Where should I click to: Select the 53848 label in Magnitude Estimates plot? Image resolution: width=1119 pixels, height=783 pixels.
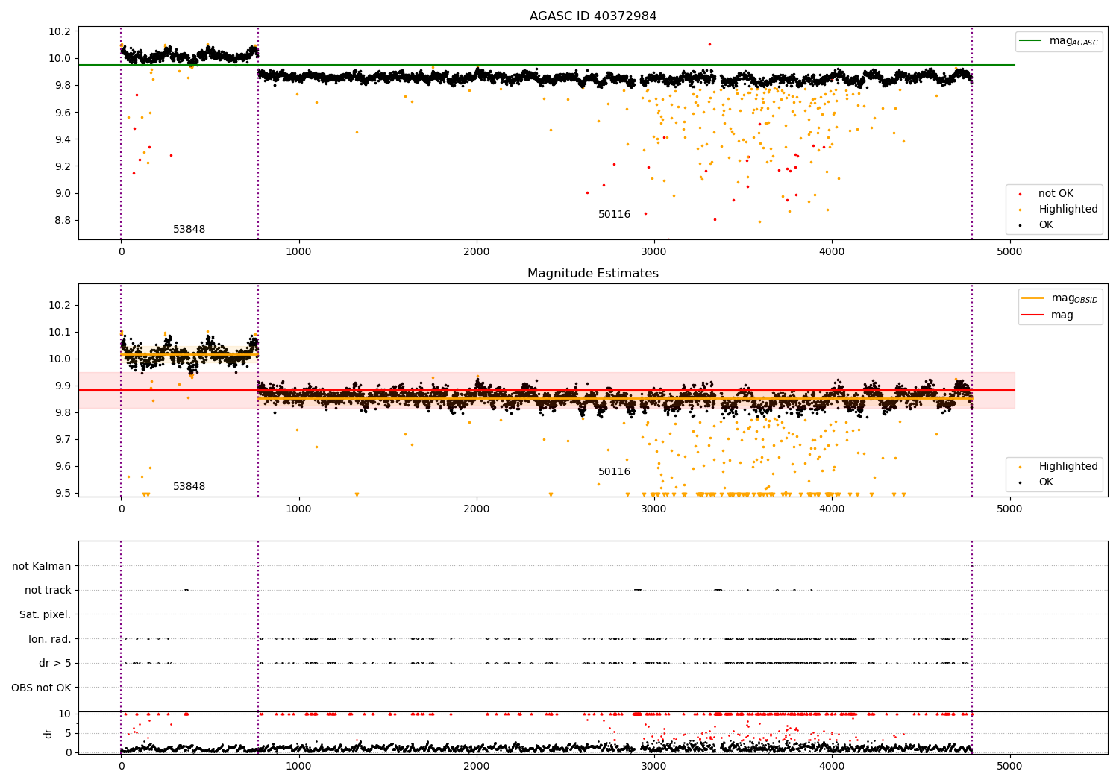[x=189, y=487]
